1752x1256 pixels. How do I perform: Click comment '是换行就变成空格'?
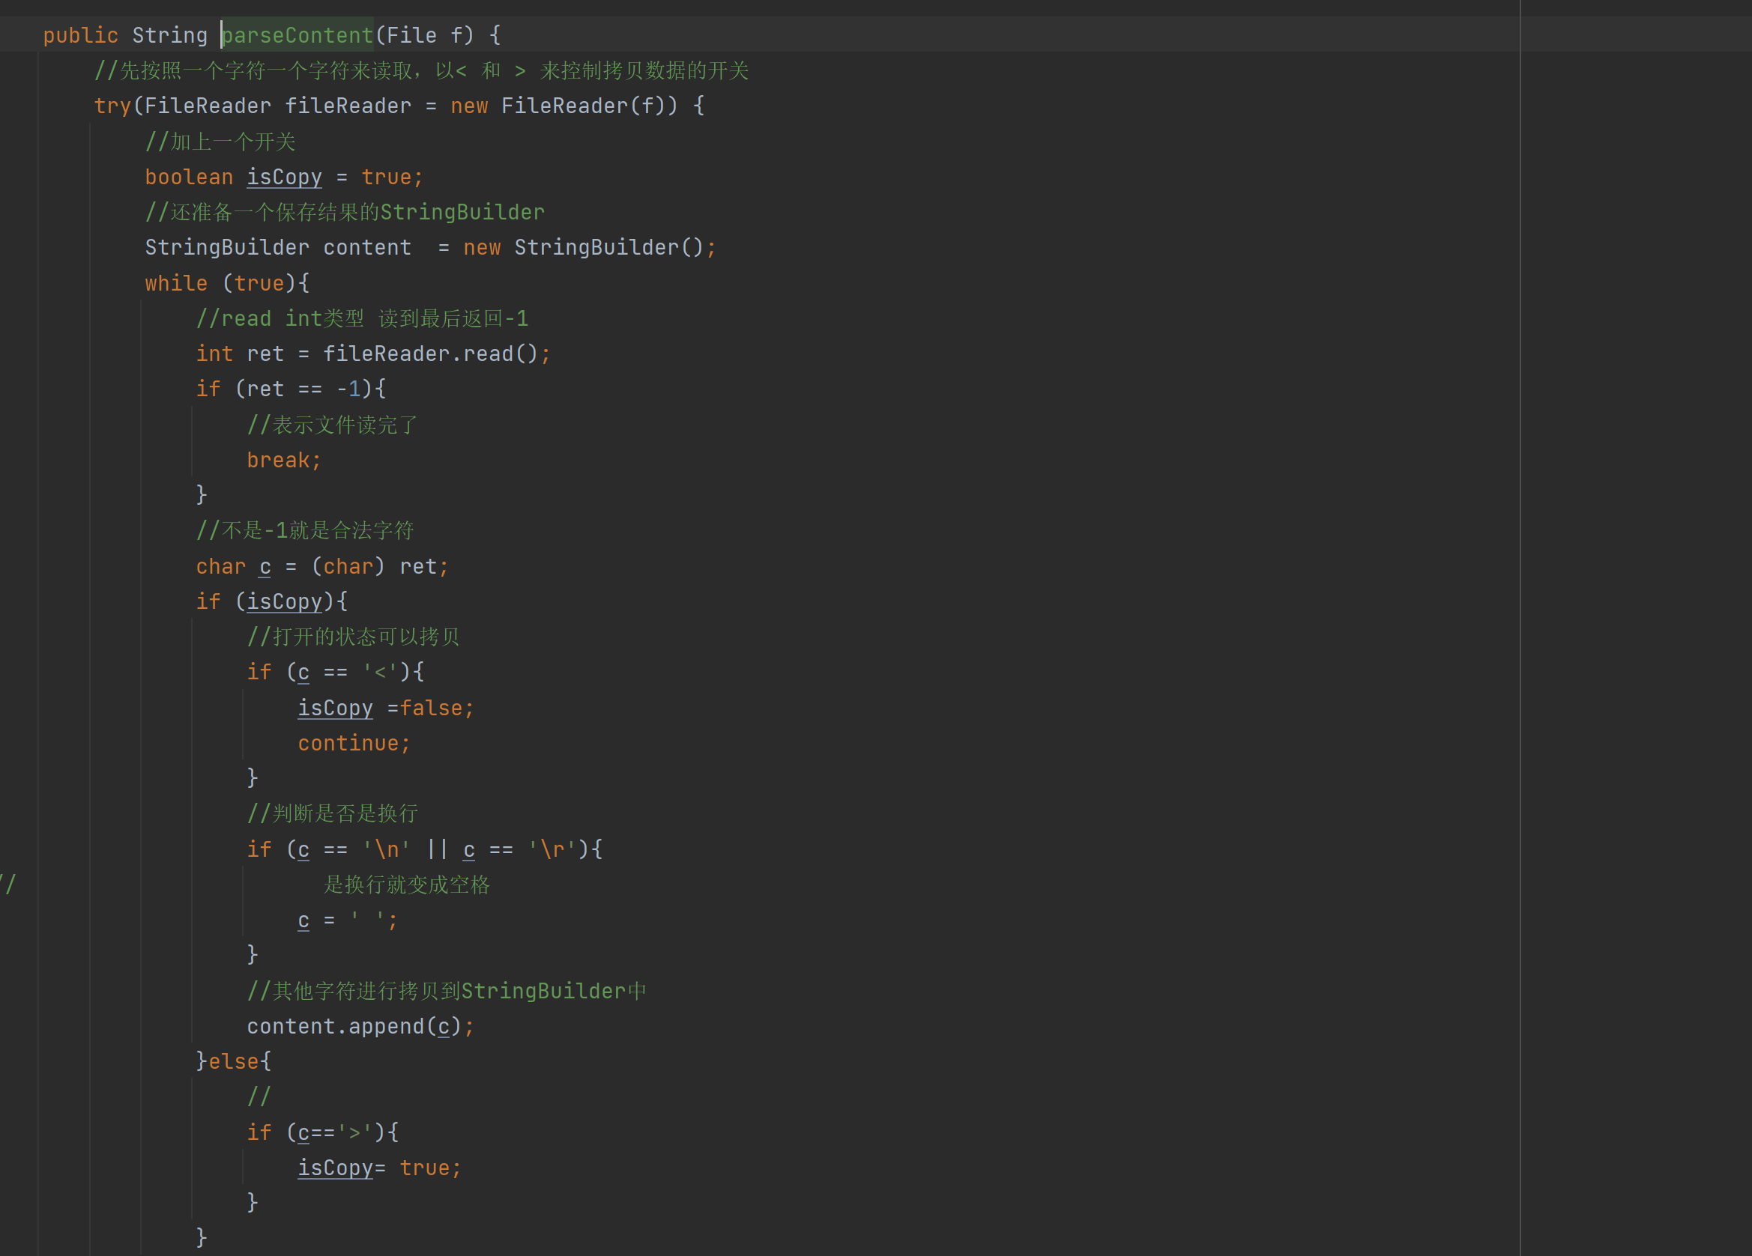click(x=406, y=885)
